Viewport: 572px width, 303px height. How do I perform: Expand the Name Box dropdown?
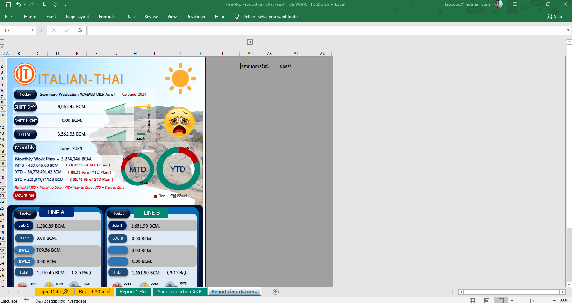32,30
